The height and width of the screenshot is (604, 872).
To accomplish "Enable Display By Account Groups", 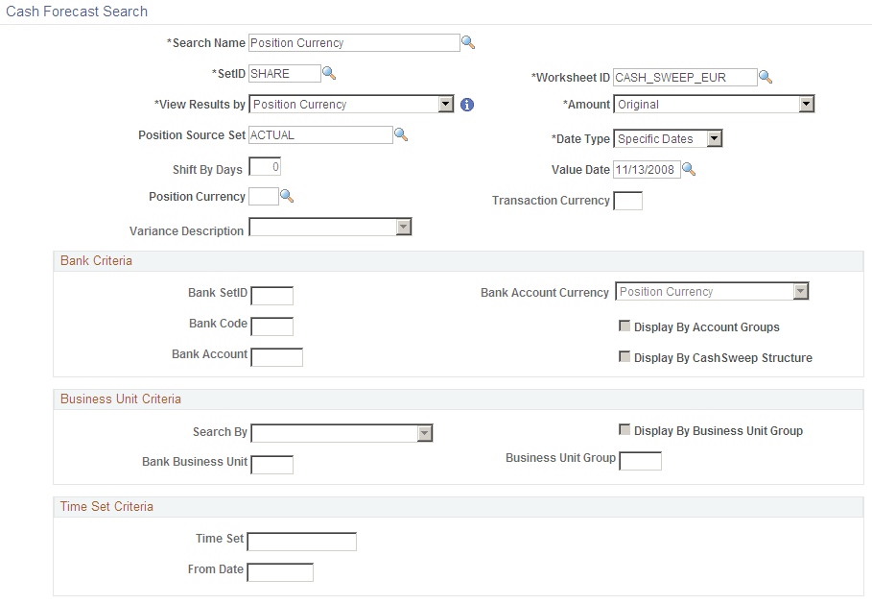I will coord(625,326).
